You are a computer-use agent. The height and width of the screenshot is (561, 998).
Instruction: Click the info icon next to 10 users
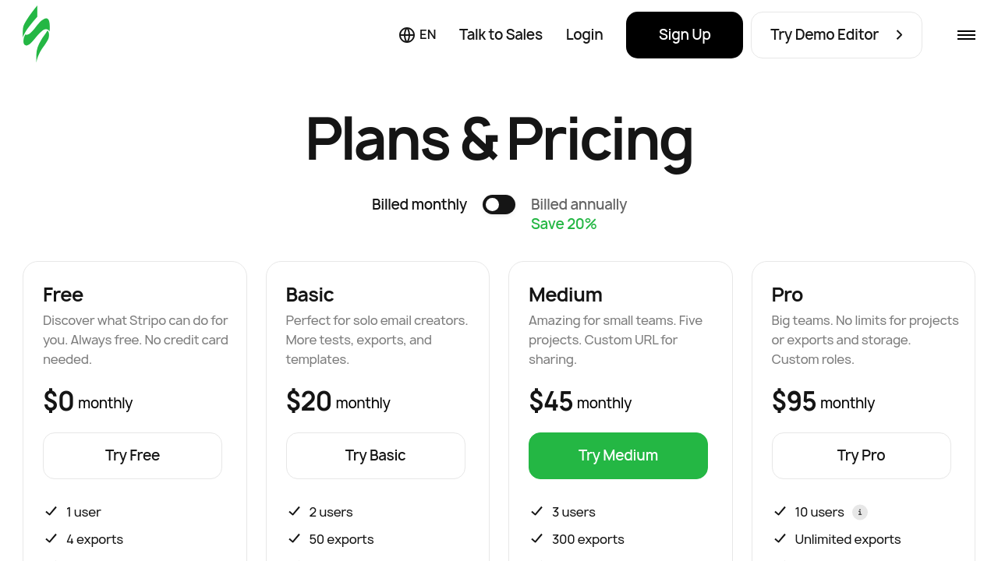[x=859, y=512]
